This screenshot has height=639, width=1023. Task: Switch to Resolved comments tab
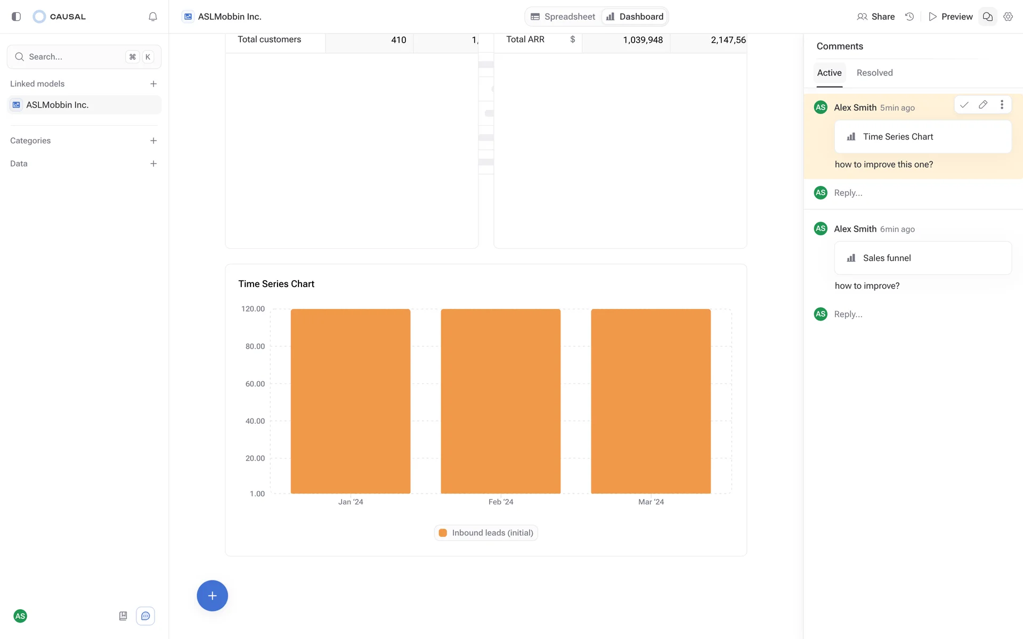tap(874, 73)
